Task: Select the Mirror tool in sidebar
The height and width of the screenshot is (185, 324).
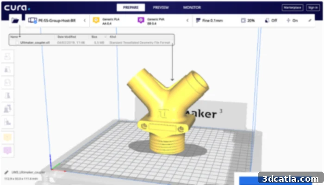Action: [x=7, y=95]
